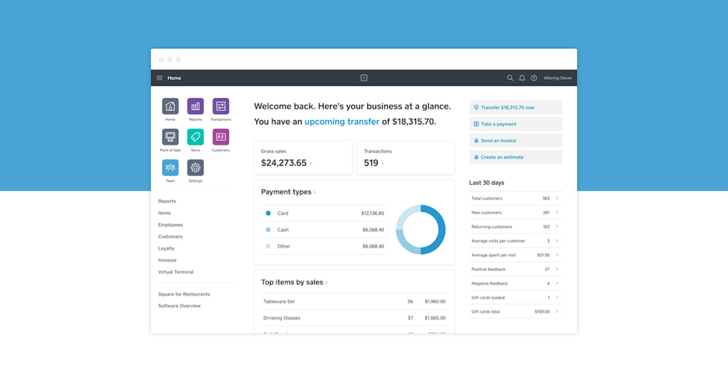Open the upcoming transfer link
The width and height of the screenshot is (728, 382).
pos(342,121)
